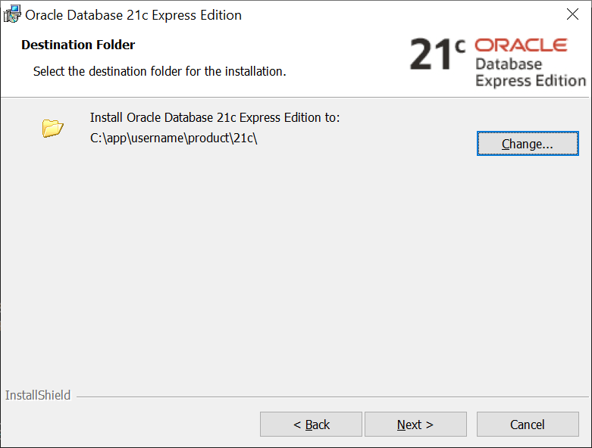Click the 'Destination Folder' heading
Screen dimensions: 592x448
(x=78, y=45)
